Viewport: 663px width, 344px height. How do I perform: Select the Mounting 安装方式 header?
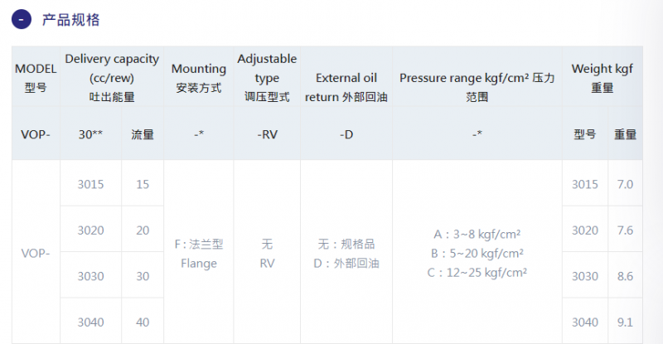pos(198,78)
